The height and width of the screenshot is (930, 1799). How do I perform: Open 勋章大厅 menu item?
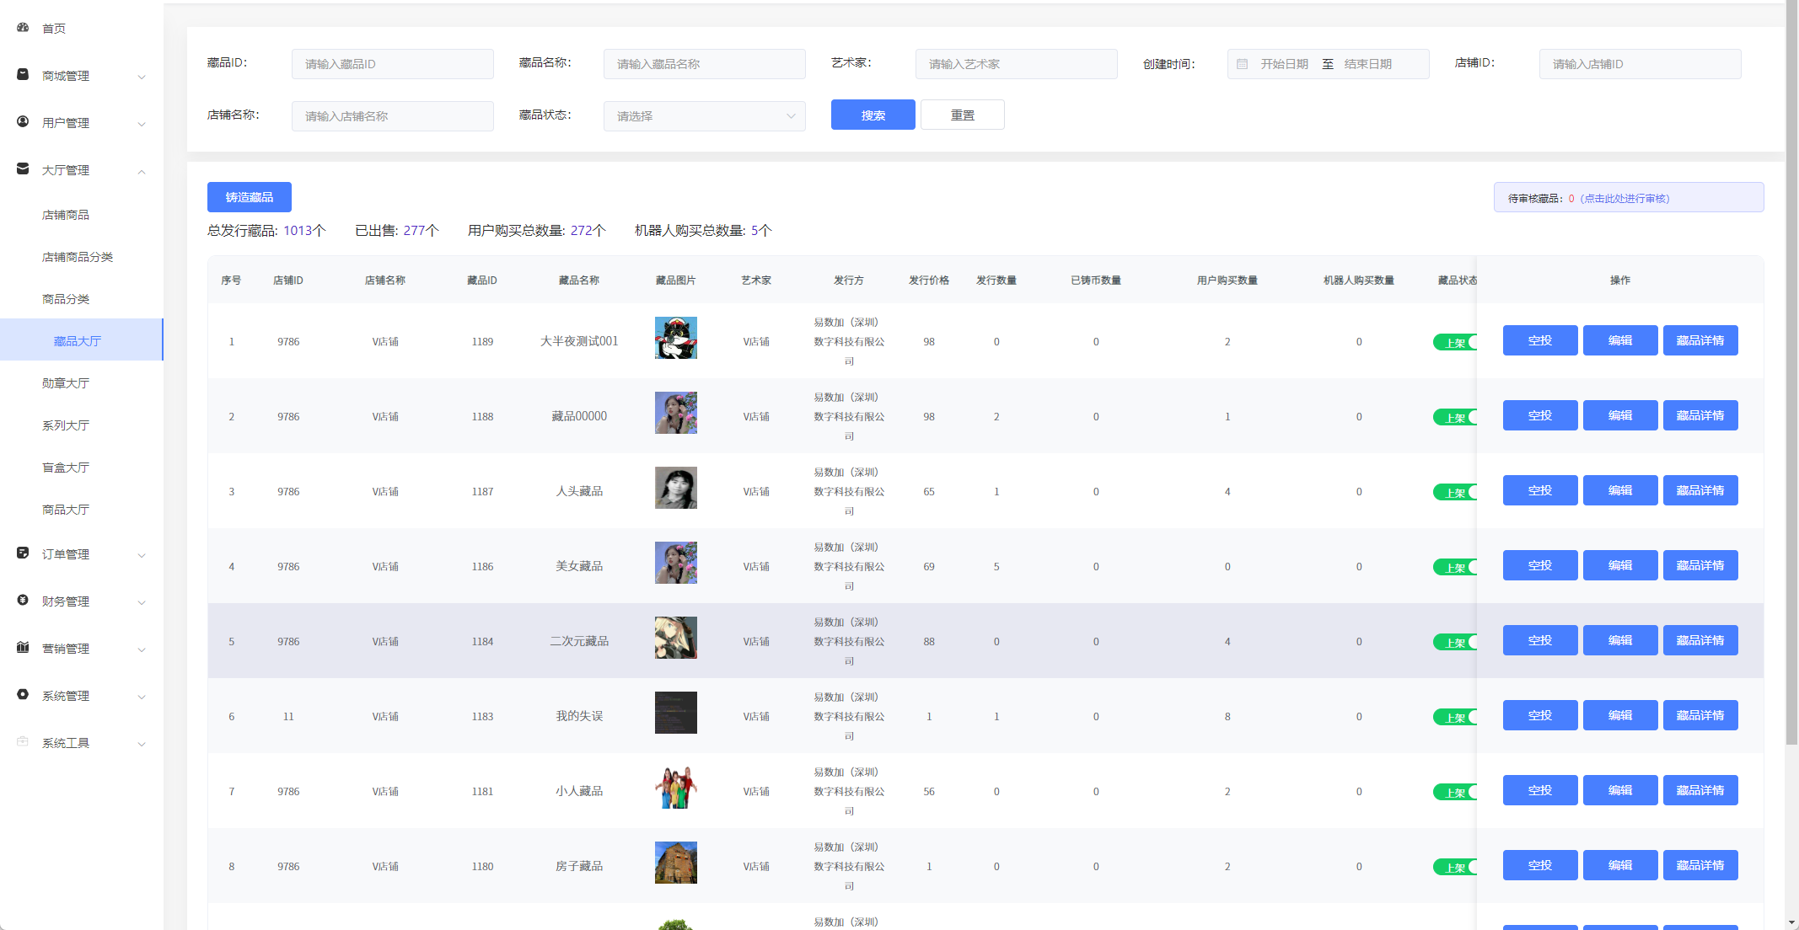pos(82,383)
